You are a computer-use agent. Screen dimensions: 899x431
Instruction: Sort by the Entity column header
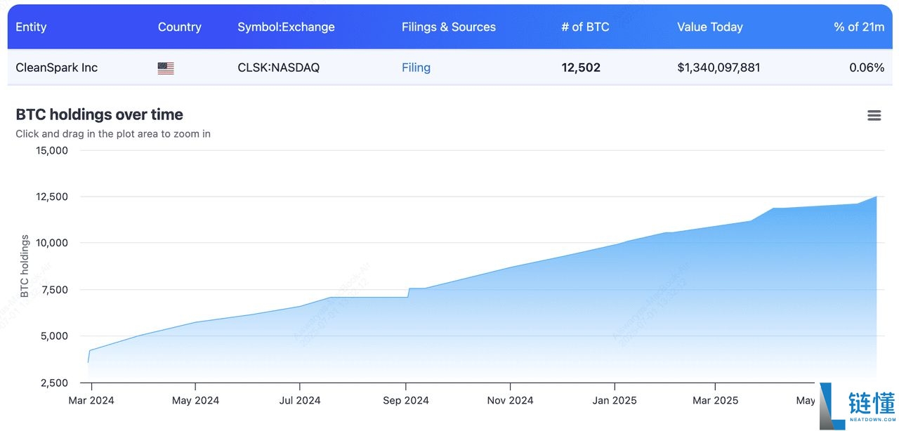pyautogui.click(x=31, y=27)
